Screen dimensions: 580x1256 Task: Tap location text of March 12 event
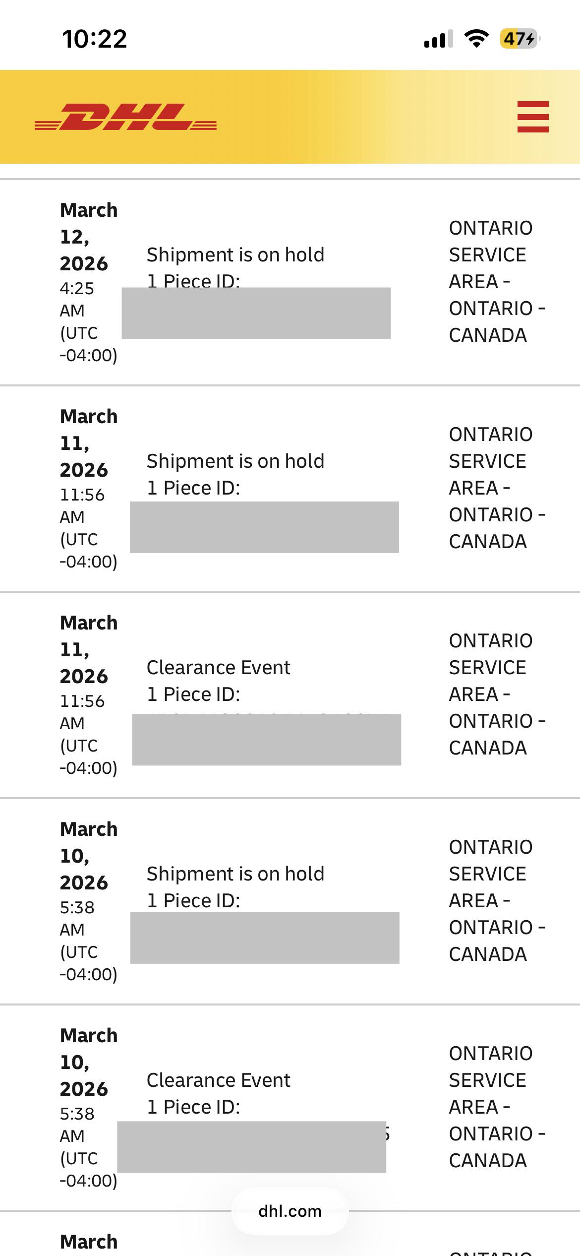click(x=496, y=282)
